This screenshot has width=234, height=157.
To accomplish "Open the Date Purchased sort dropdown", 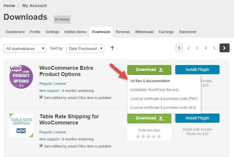I will (x=85, y=48).
